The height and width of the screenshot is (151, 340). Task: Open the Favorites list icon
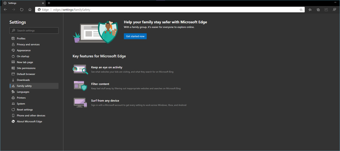pyautogui.click(x=310, y=10)
